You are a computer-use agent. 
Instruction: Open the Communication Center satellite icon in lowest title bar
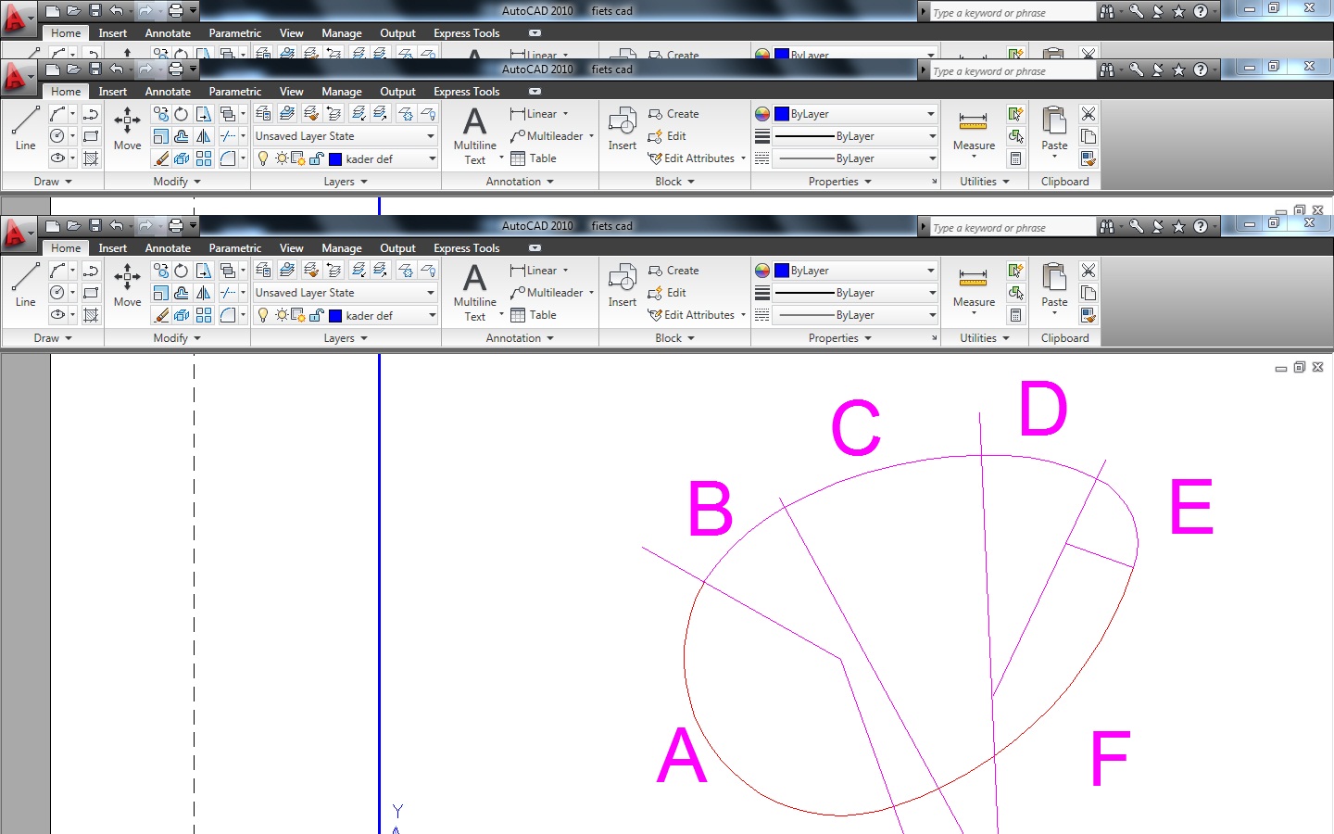click(x=1158, y=226)
